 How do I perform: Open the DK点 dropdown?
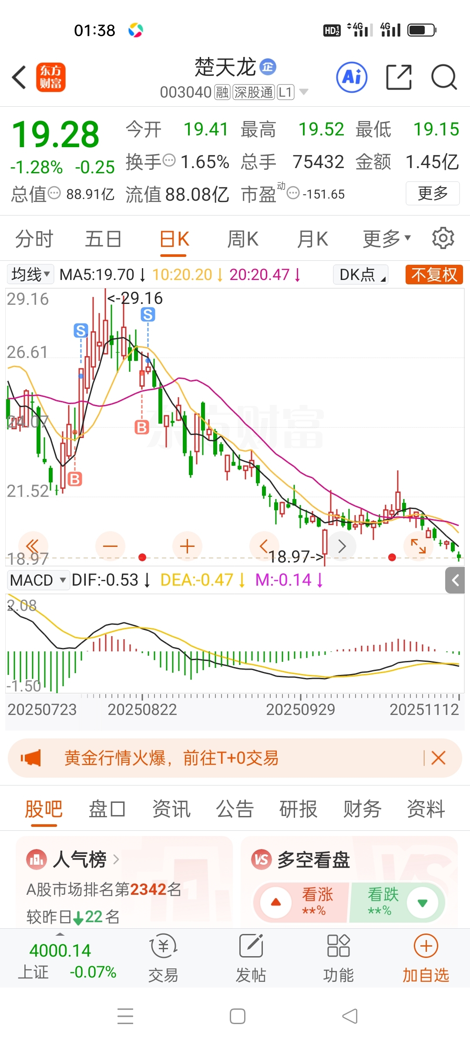click(361, 275)
